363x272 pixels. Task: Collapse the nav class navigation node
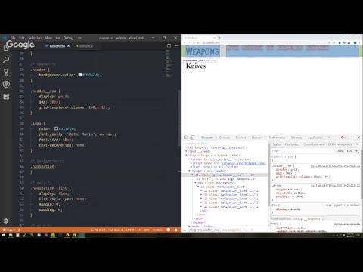tap(195, 183)
